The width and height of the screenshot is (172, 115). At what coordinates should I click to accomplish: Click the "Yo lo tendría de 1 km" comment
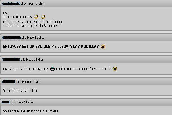(x=20, y=91)
